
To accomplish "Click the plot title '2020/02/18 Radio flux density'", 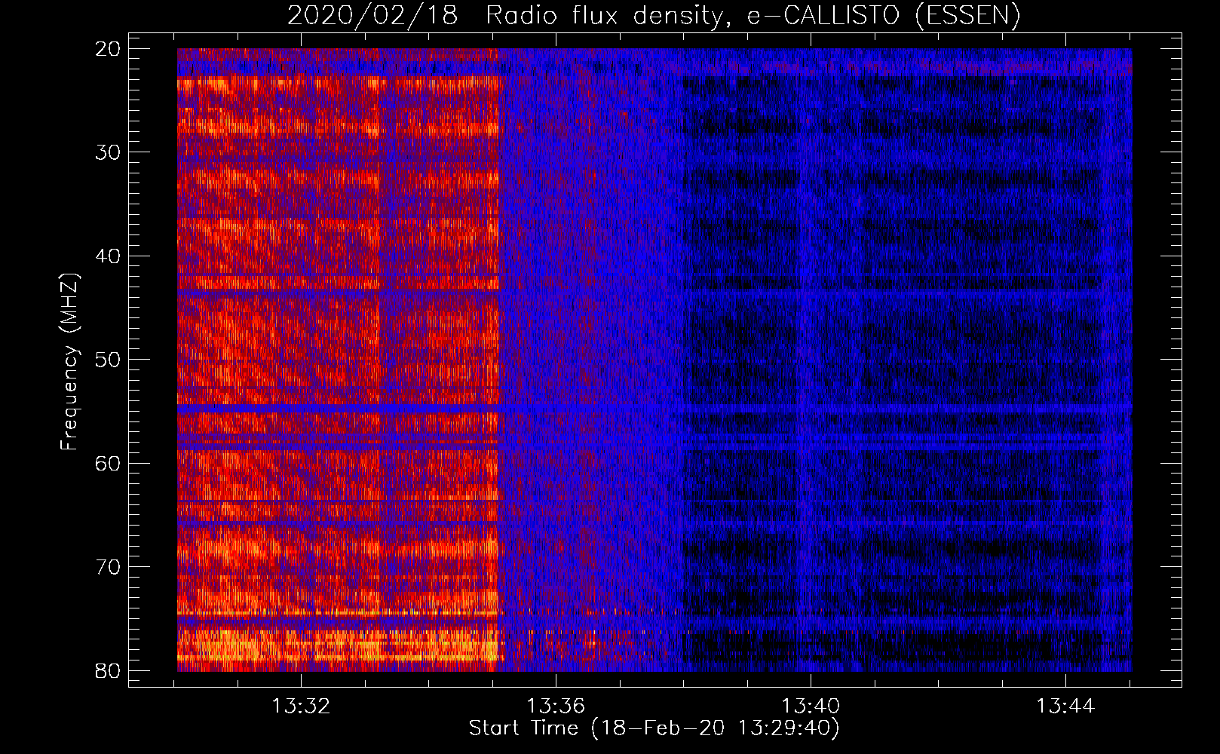I will tap(654, 16).
